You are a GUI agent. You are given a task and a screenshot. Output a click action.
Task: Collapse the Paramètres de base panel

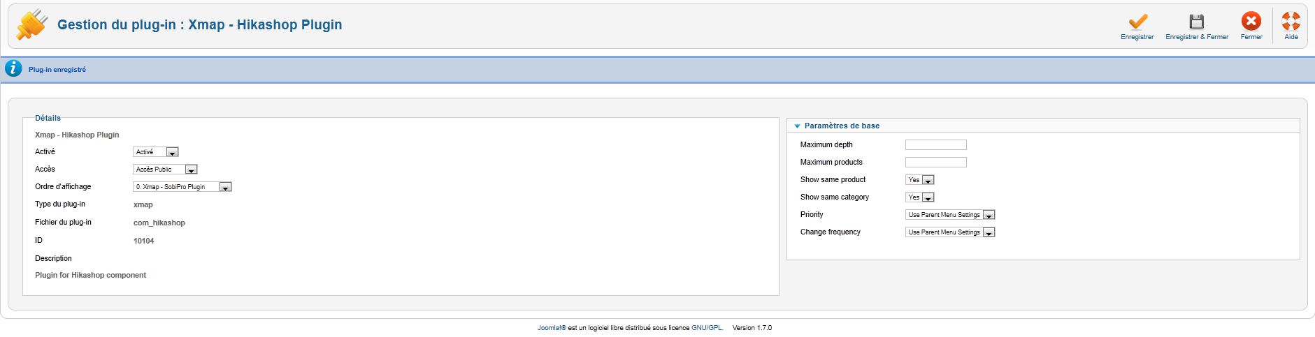click(x=797, y=126)
